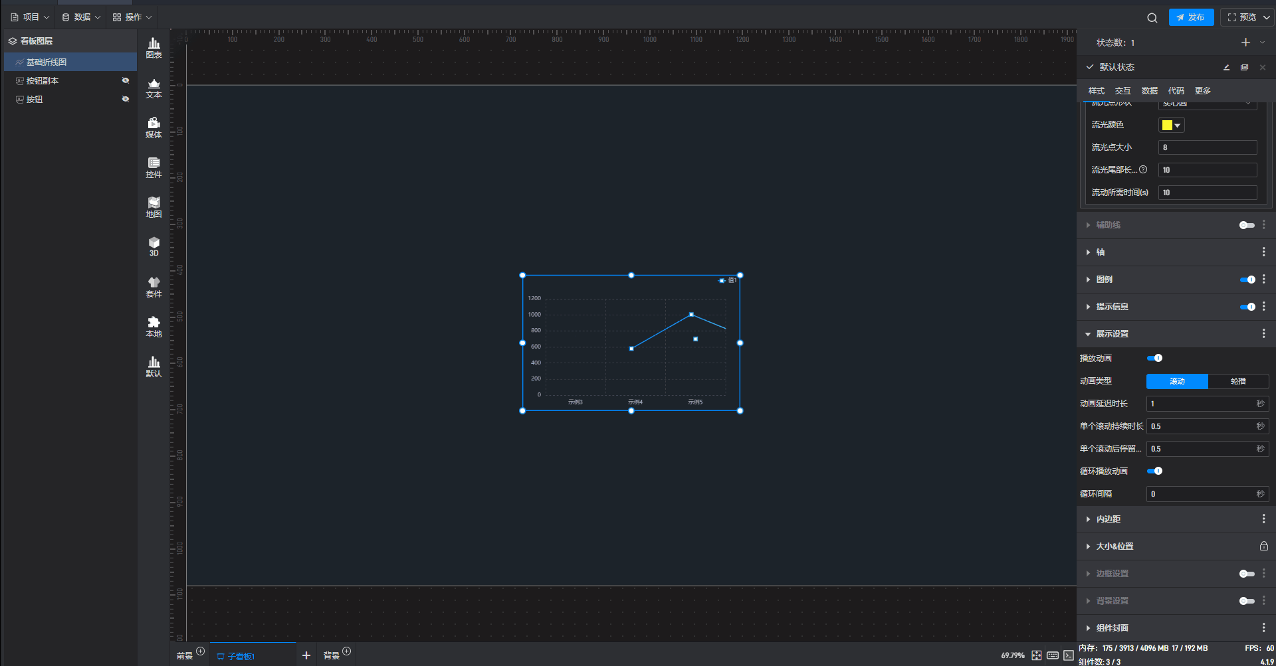1276x666 pixels.
Task: Add a new state with plus icon
Action: pyautogui.click(x=1245, y=42)
